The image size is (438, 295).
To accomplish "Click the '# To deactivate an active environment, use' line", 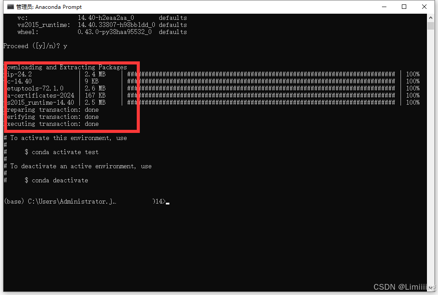I will coord(78,166).
